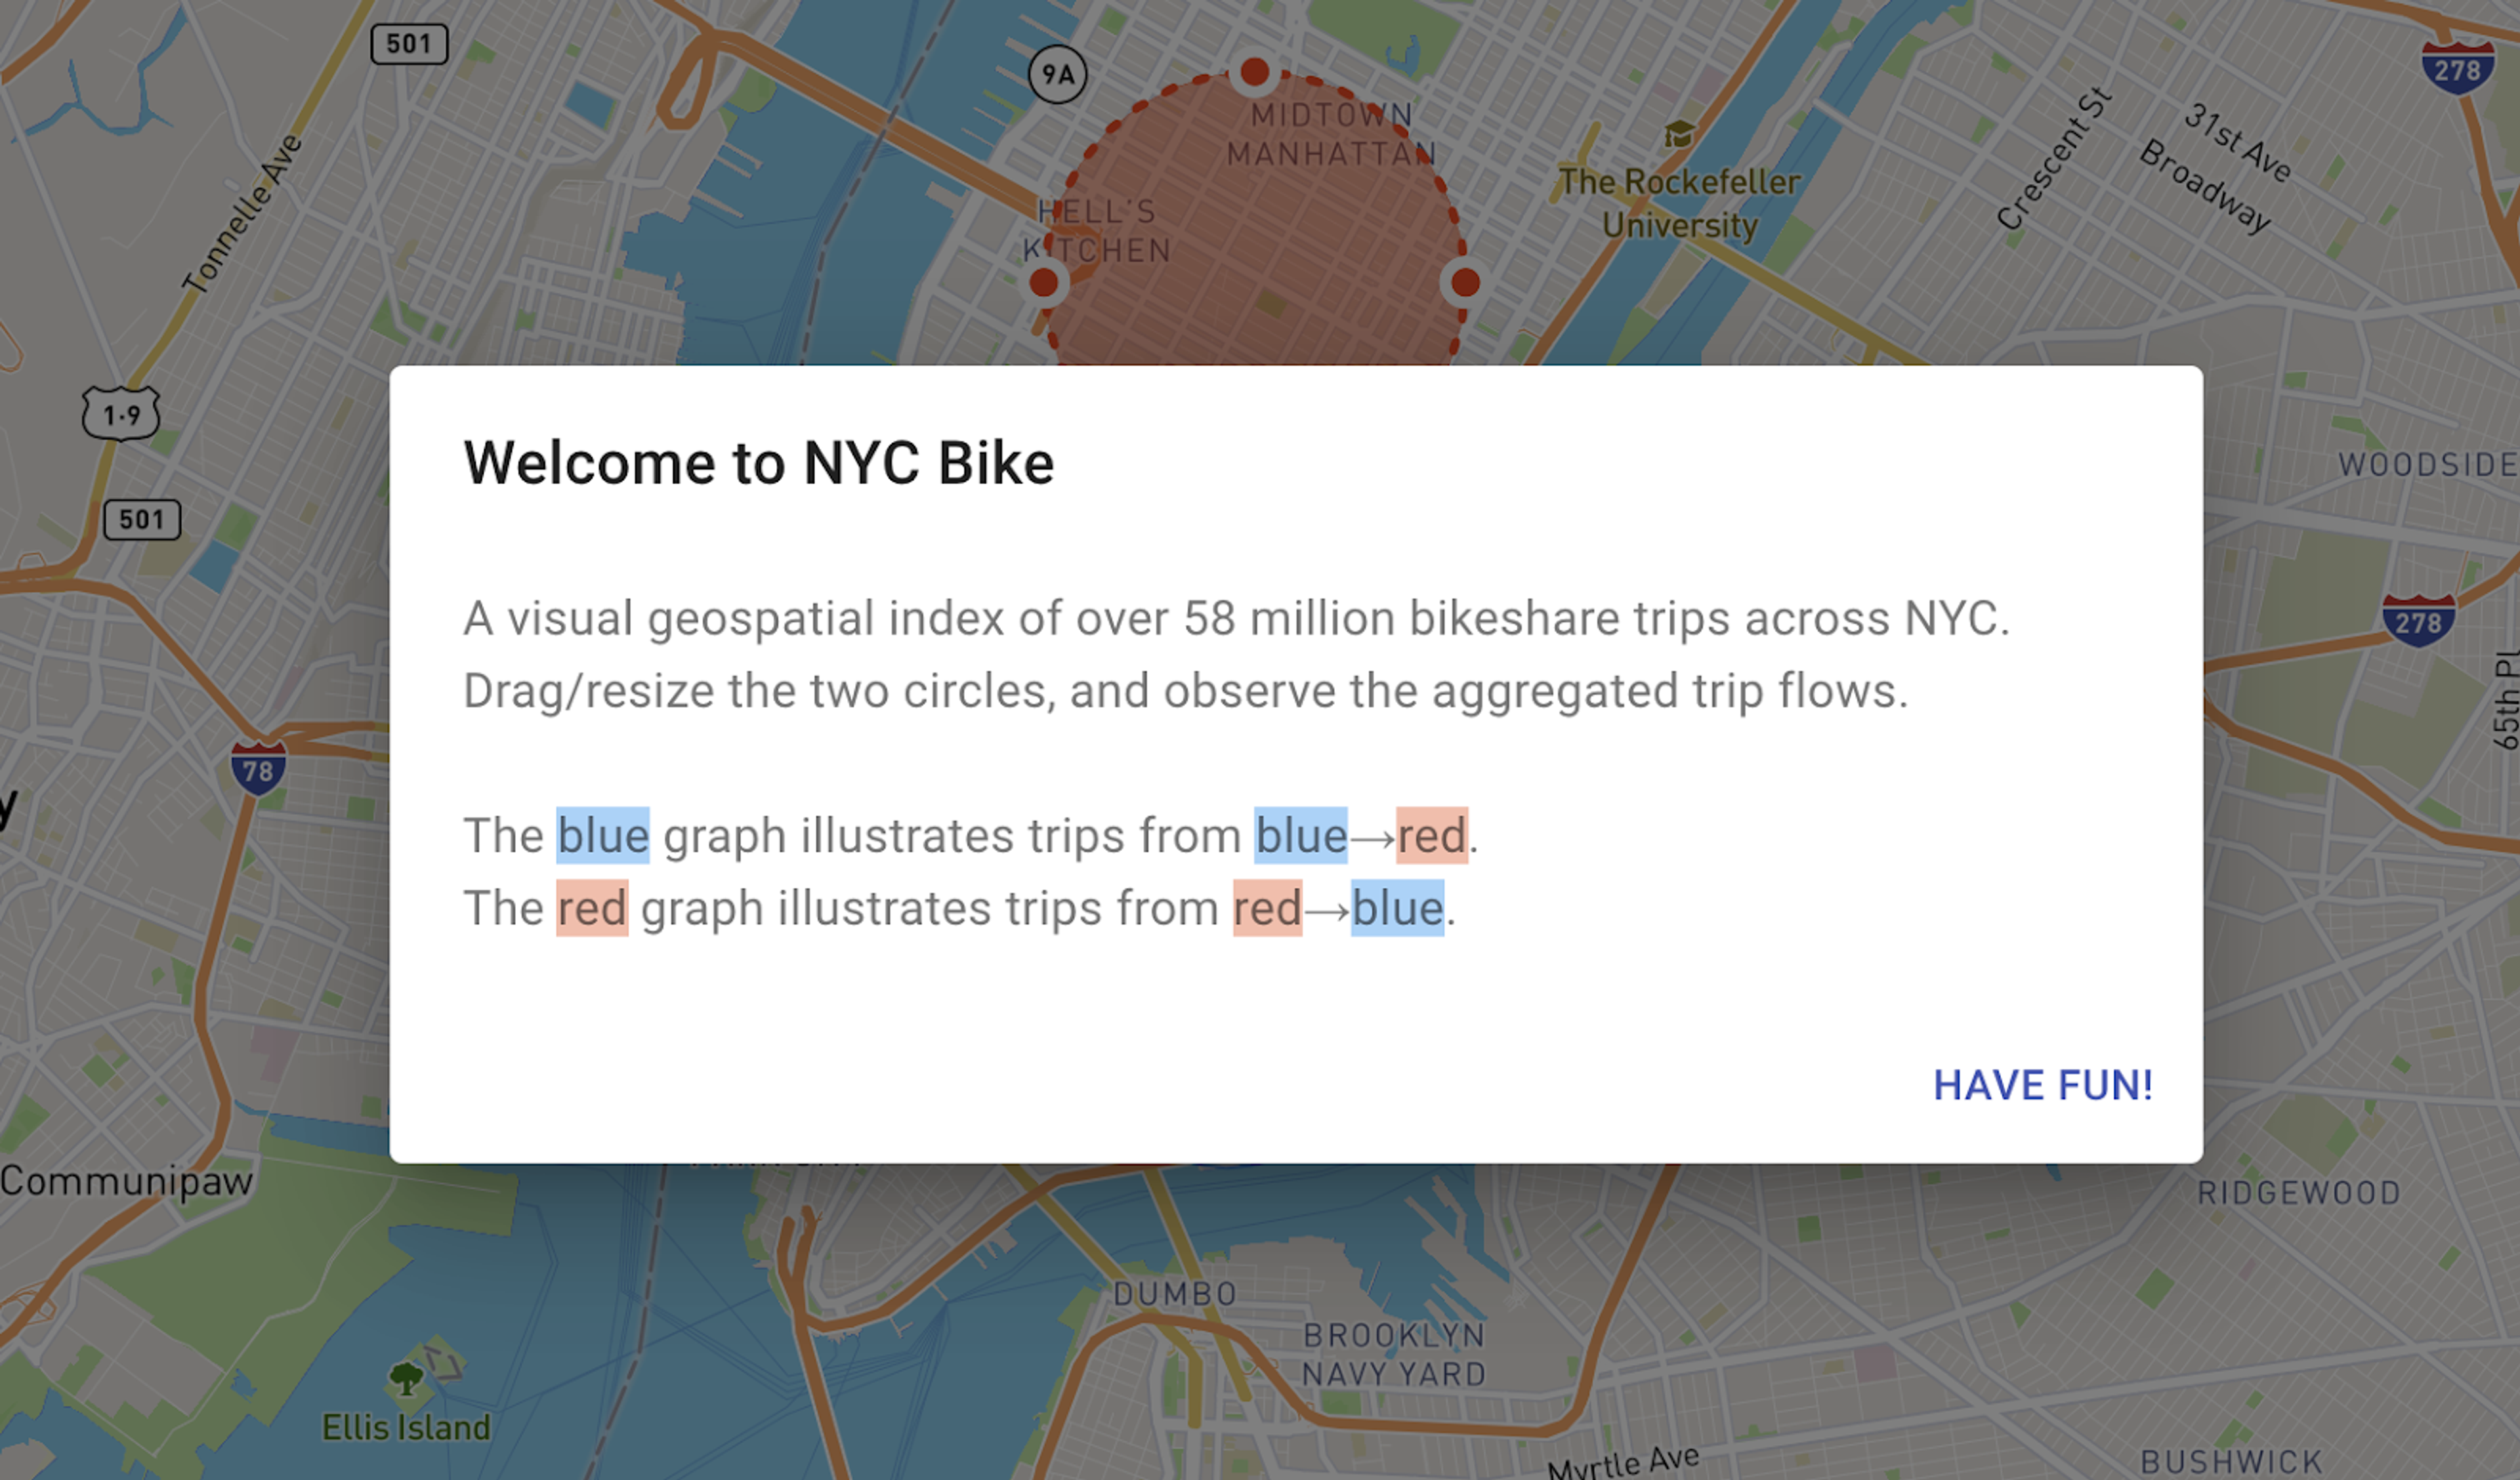Click the Welcome to NYC Bike heading
Image resolution: width=2520 pixels, height=1480 pixels.
[x=759, y=463]
